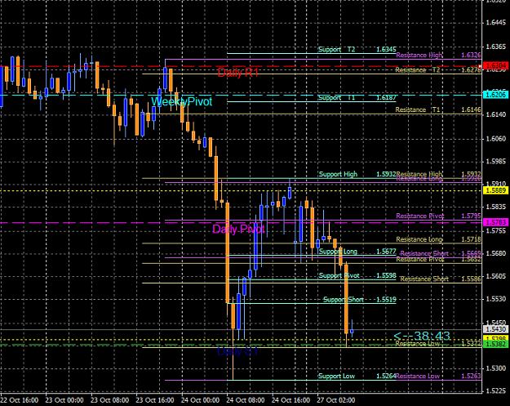Click the 1.6060 price scale value
Image resolution: width=510 pixels, height=406 pixels.
pyautogui.click(x=496, y=139)
